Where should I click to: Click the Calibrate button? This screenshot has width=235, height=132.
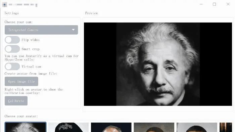[x=16, y=101]
